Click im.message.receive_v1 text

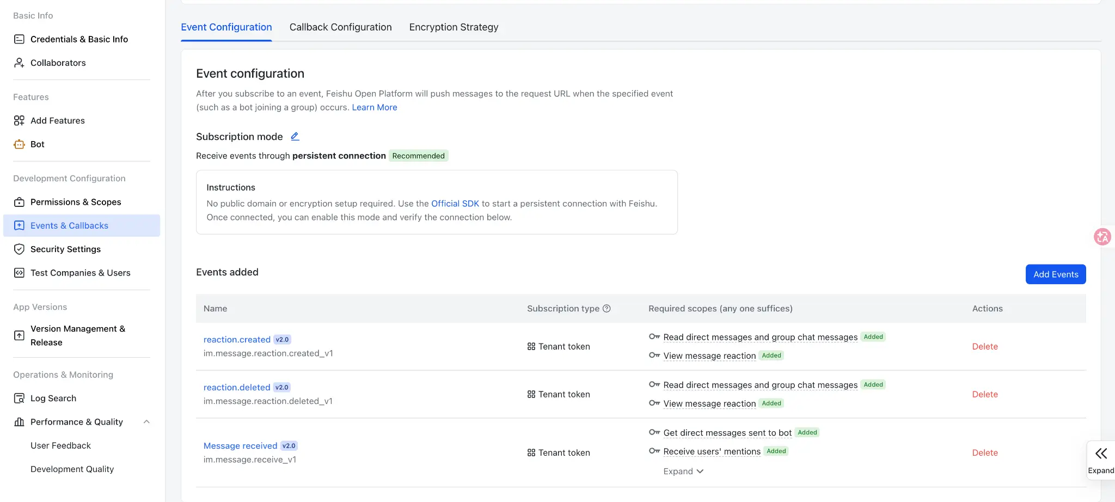tap(250, 460)
